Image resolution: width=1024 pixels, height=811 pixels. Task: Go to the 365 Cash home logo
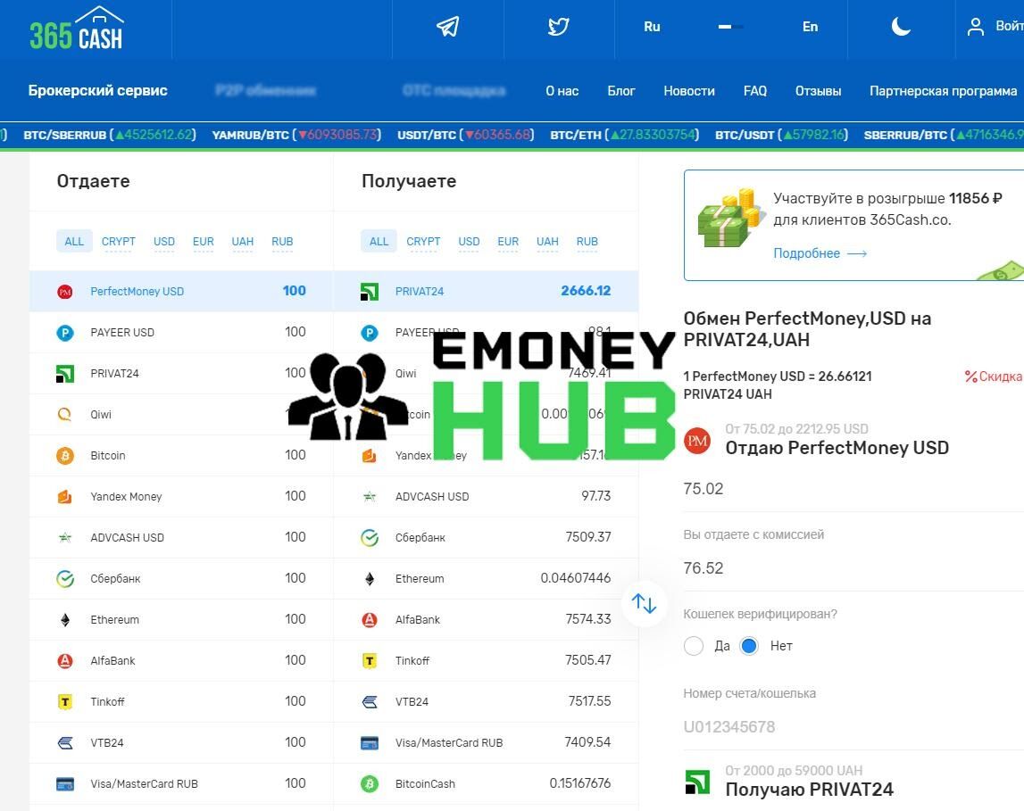tap(77, 28)
